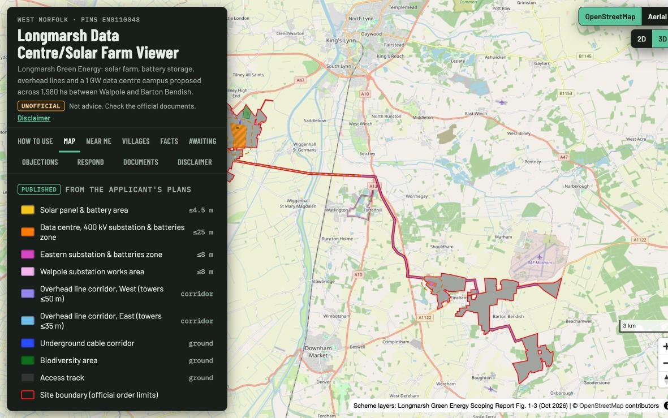This screenshot has width=668, height=418.
Task: Click the '≤25 m' height value in legend
Action: point(203,232)
